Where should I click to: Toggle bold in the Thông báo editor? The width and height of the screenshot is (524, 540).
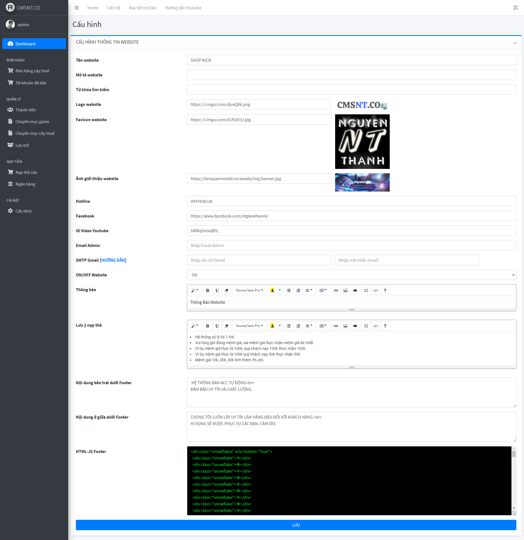pyautogui.click(x=207, y=290)
